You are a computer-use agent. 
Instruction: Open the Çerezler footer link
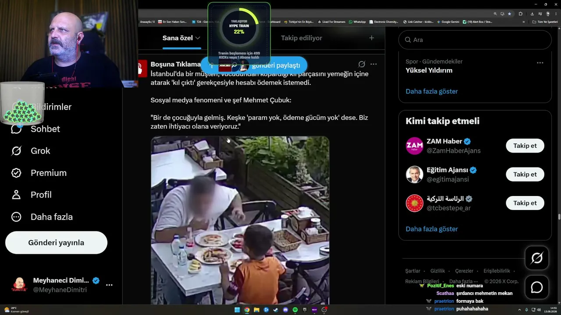click(x=464, y=271)
